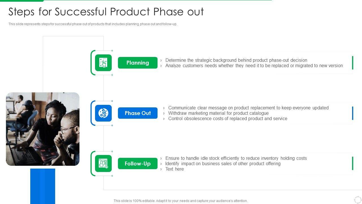Click the 'Withdraw marketing material' bullet
362x204 pixels.
pyautogui.click(x=218, y=113)
